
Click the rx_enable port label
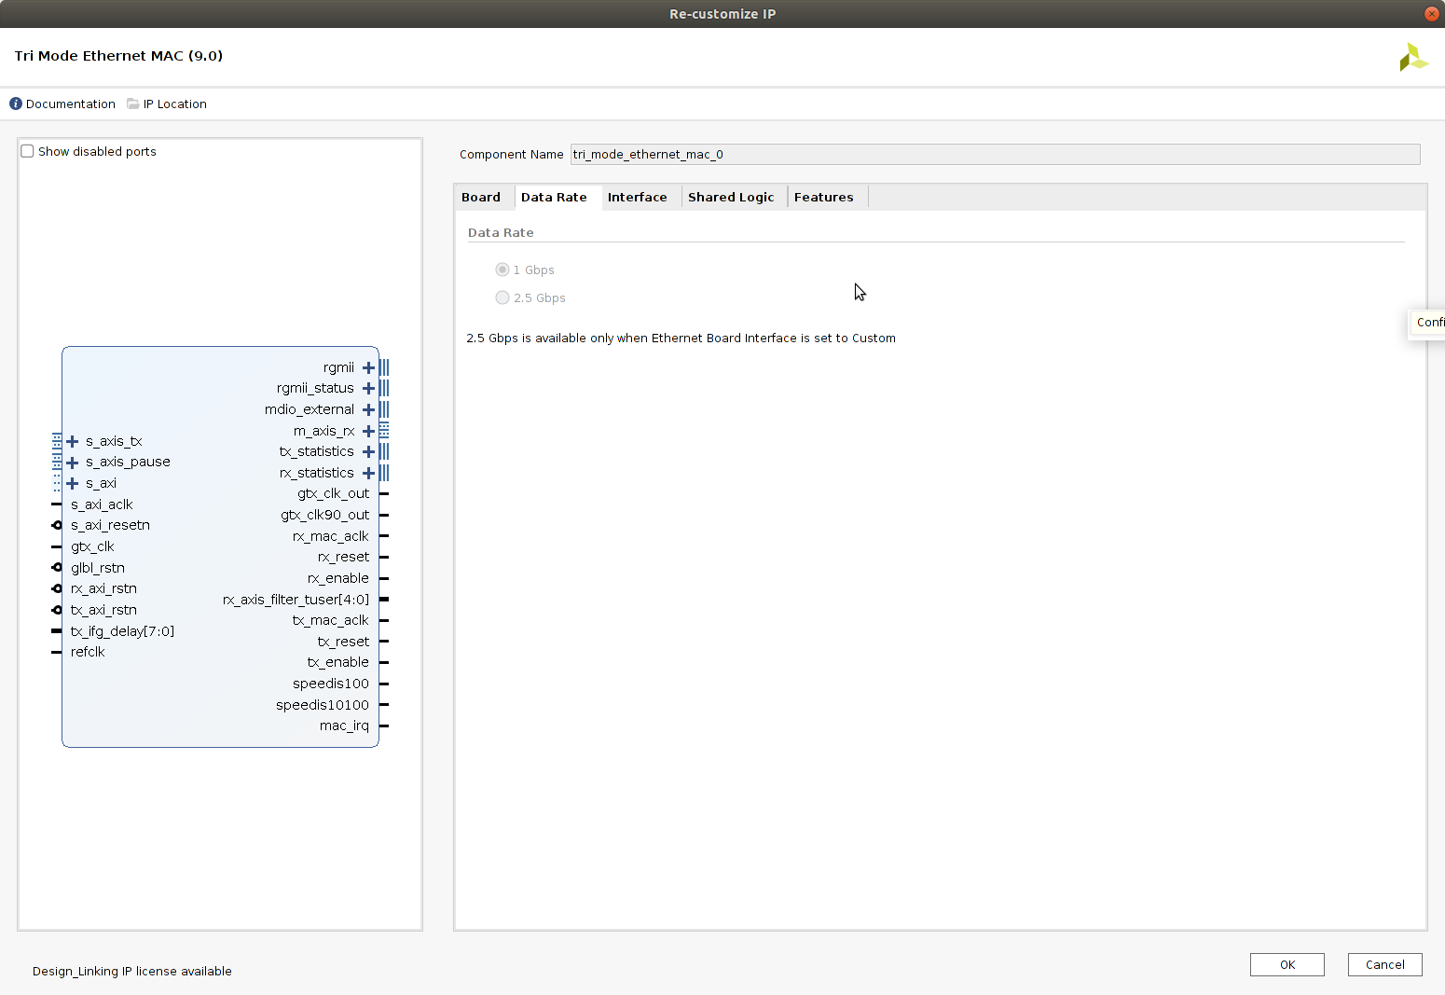(x=338, y=578)
